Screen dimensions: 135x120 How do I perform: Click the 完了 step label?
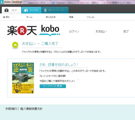pyautogui.click(x=126, y=32)
